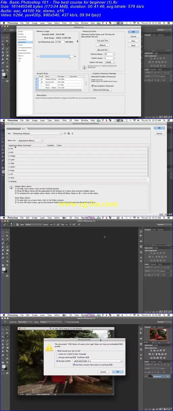Click plus icon right of memory slider

(x=75, y=56)
